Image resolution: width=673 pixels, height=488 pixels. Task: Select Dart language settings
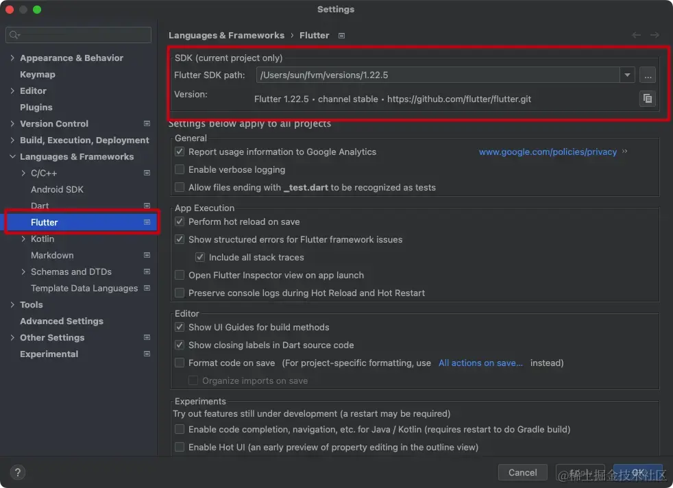tap(40, 206)
